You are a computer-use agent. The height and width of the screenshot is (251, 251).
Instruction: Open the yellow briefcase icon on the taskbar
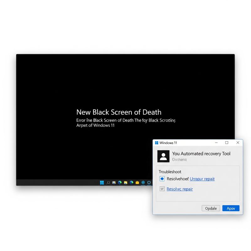tap(137, 183)
